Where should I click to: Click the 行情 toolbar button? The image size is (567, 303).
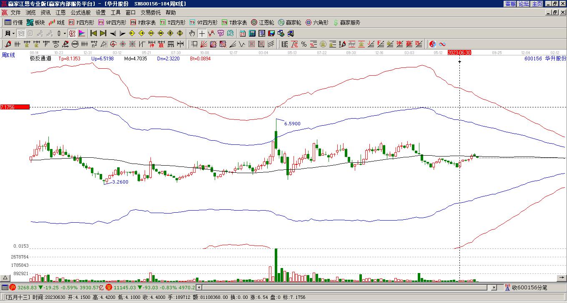14,22
